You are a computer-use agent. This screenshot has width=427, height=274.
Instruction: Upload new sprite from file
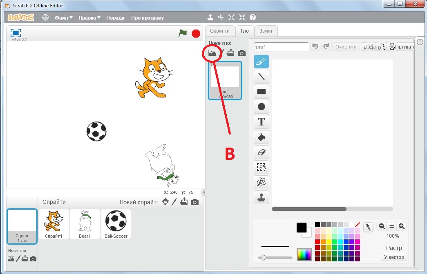click(184, 202)
